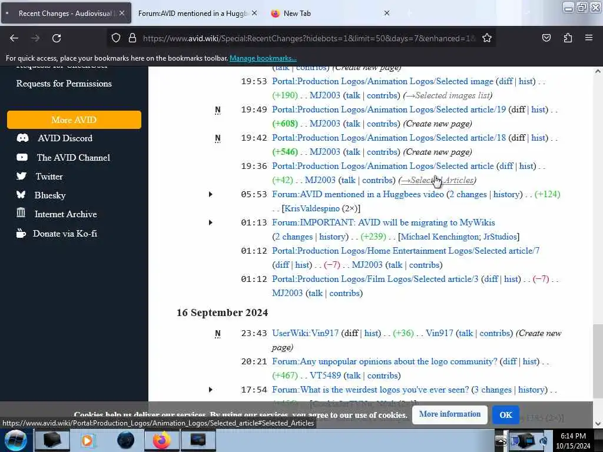Click the address bar URL field
Screen dimensions: 603x452
tap(309, 38)
